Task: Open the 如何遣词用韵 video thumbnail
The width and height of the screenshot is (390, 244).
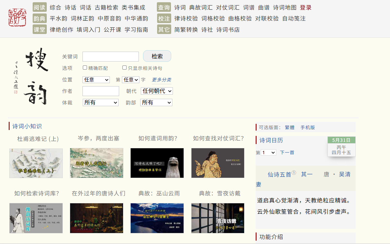Action: click(x=157, y=163)
